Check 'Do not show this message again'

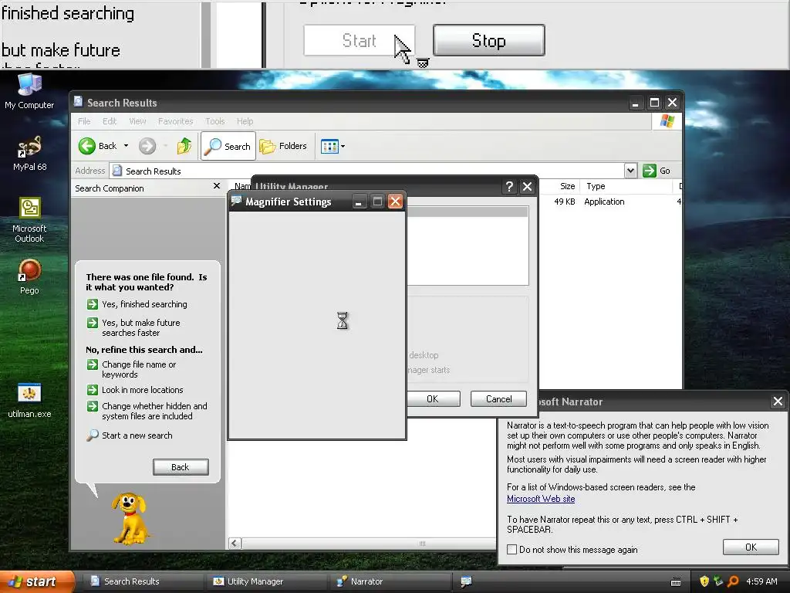click(512, 550)
